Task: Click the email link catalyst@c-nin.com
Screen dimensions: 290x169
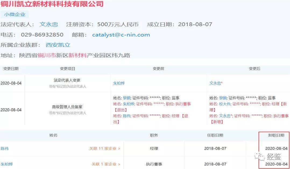Action: pos(121,35)
